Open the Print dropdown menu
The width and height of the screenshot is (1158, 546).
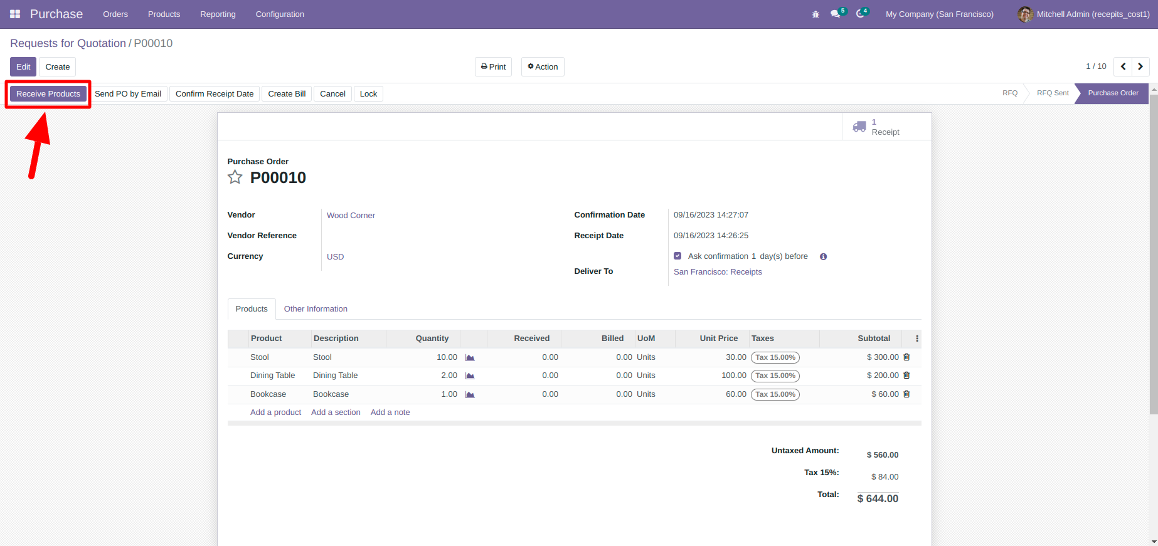point(493,66)
